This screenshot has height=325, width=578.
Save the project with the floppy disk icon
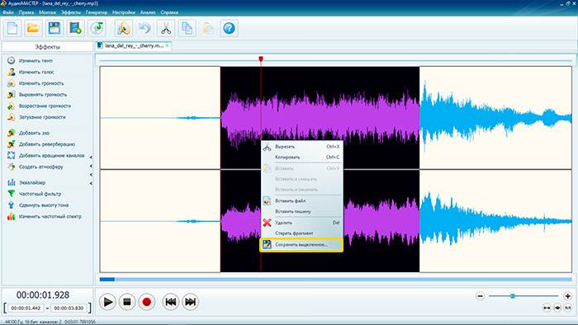[54, 28]
